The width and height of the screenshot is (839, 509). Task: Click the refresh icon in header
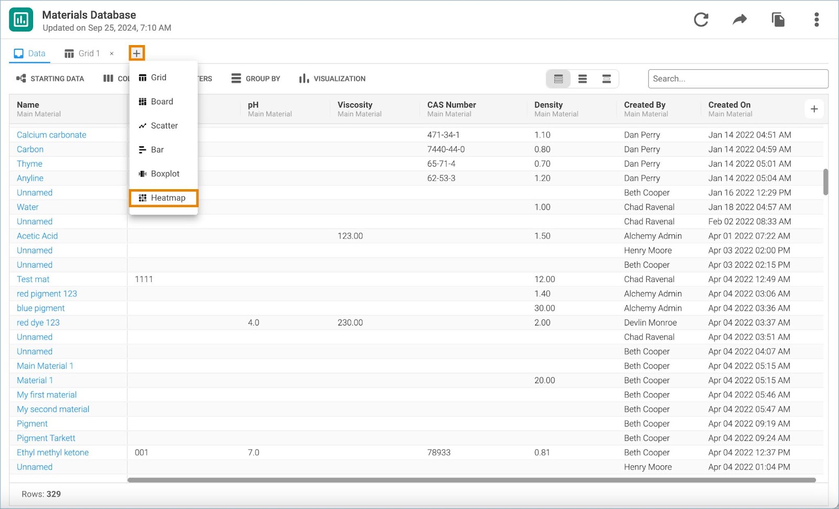[x=701, y=20]
